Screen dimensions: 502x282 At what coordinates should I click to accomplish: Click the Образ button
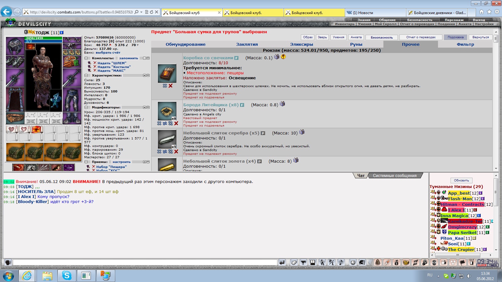308,37
